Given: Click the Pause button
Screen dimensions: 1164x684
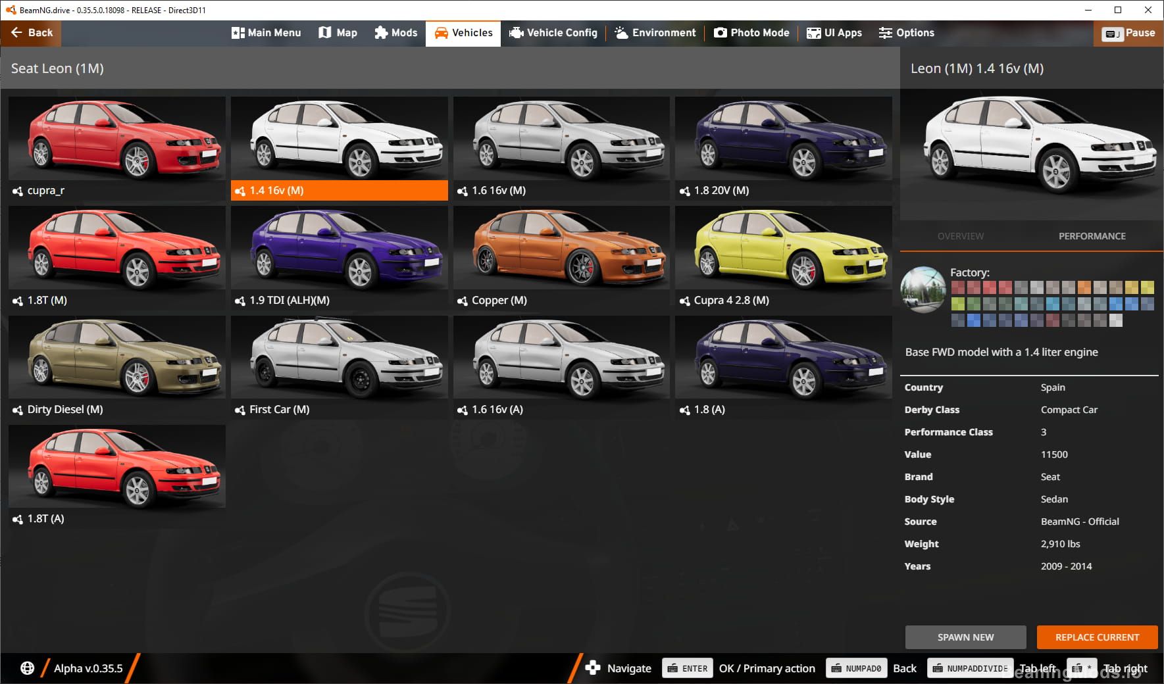Looking at the screenshot, I should pyautogui.click(x=1128, y=34).
